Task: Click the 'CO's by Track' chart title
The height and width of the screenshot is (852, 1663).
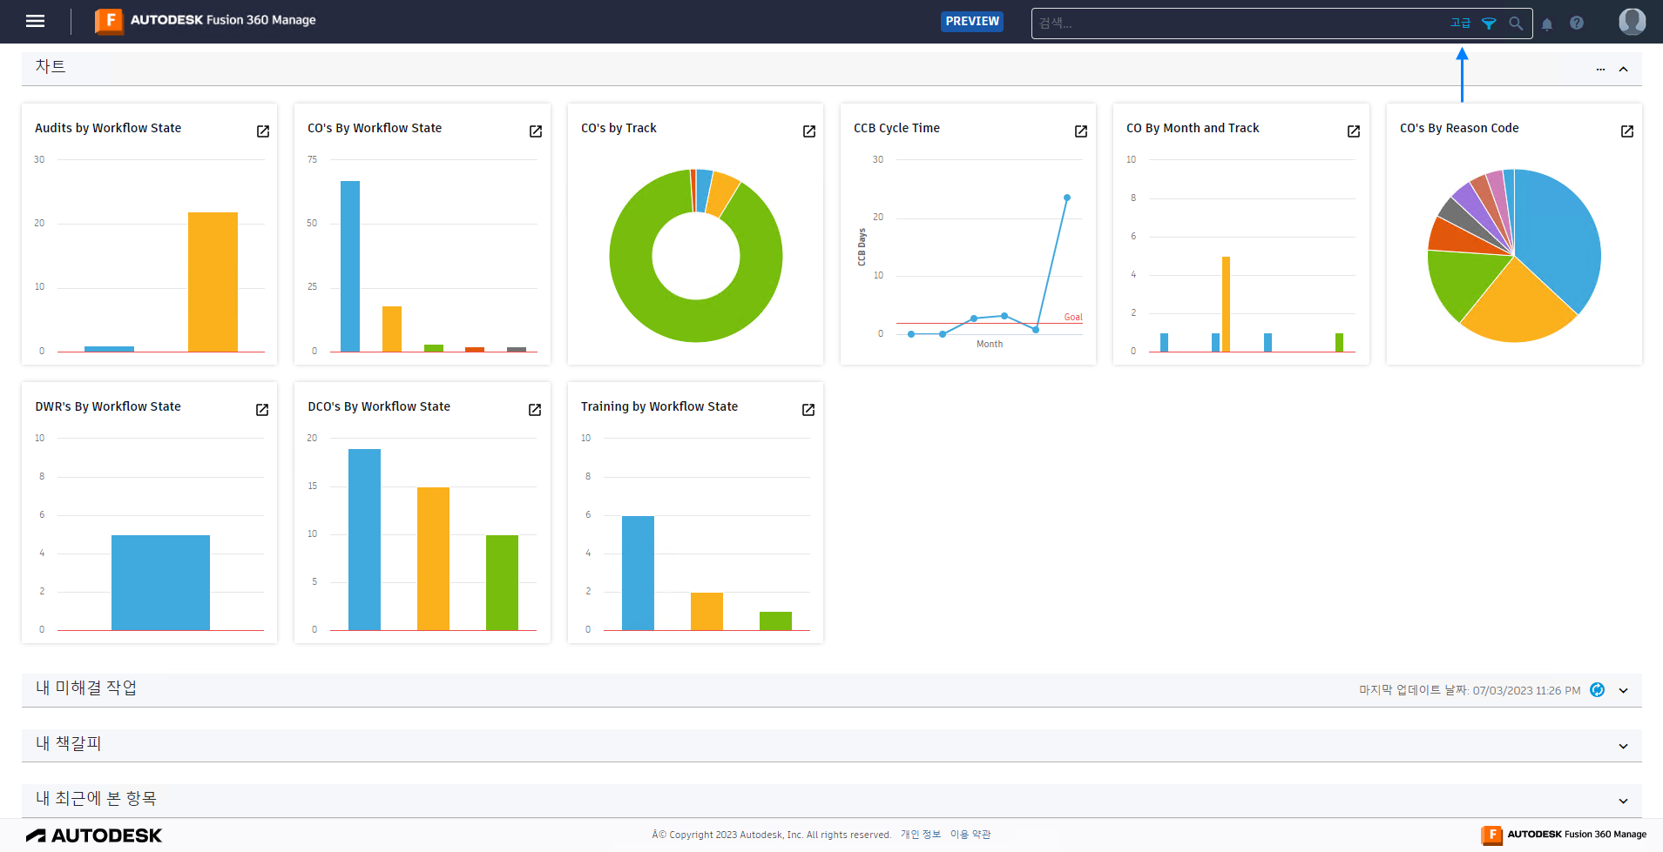Action: click(x=619, y=128)
